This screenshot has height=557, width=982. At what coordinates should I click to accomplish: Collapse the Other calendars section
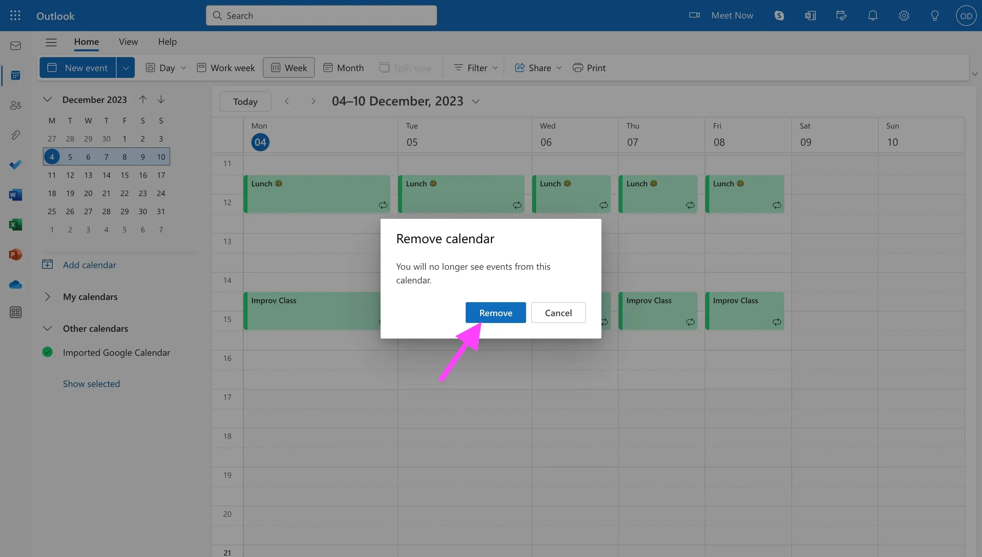coord(47,328)
